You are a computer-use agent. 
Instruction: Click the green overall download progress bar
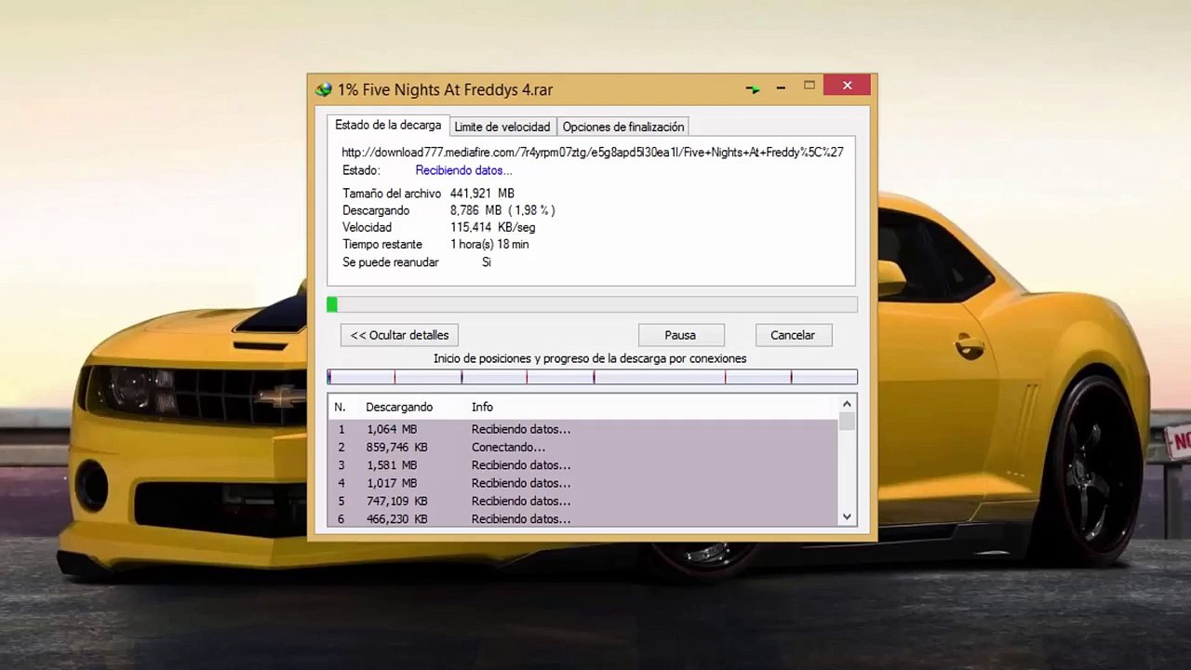[592, 304]
